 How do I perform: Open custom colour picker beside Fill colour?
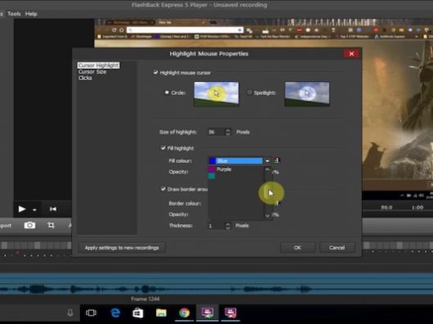(x=277, y=160)
